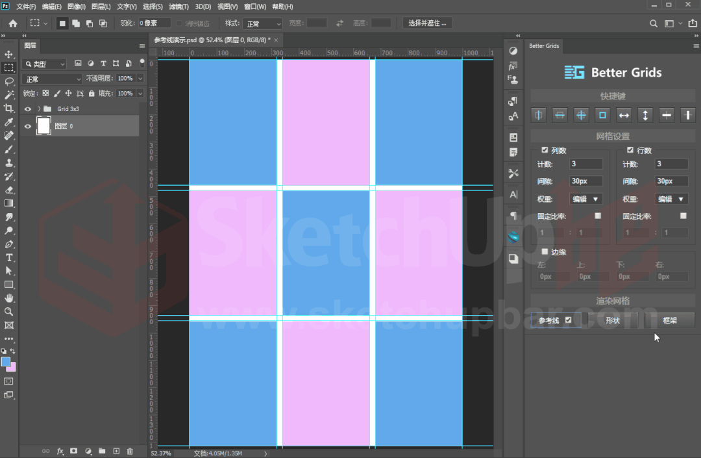Toggle the 列数 columns checkbox

click(x=545, y=150)
